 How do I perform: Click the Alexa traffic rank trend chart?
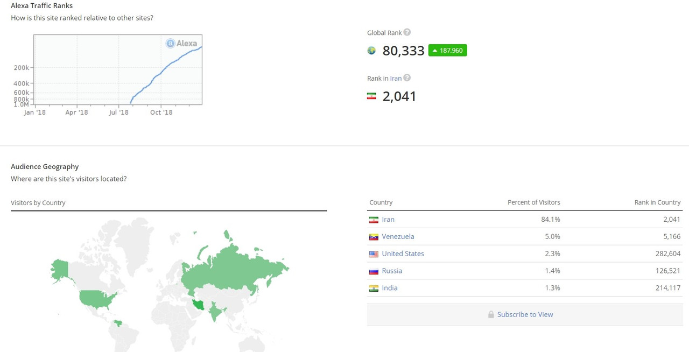[x=118, y=69]
